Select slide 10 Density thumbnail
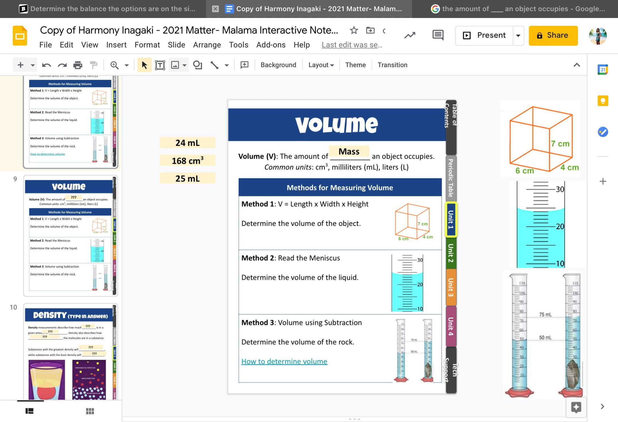The height and width of the screenshot is (422, 618). point(70,351)
